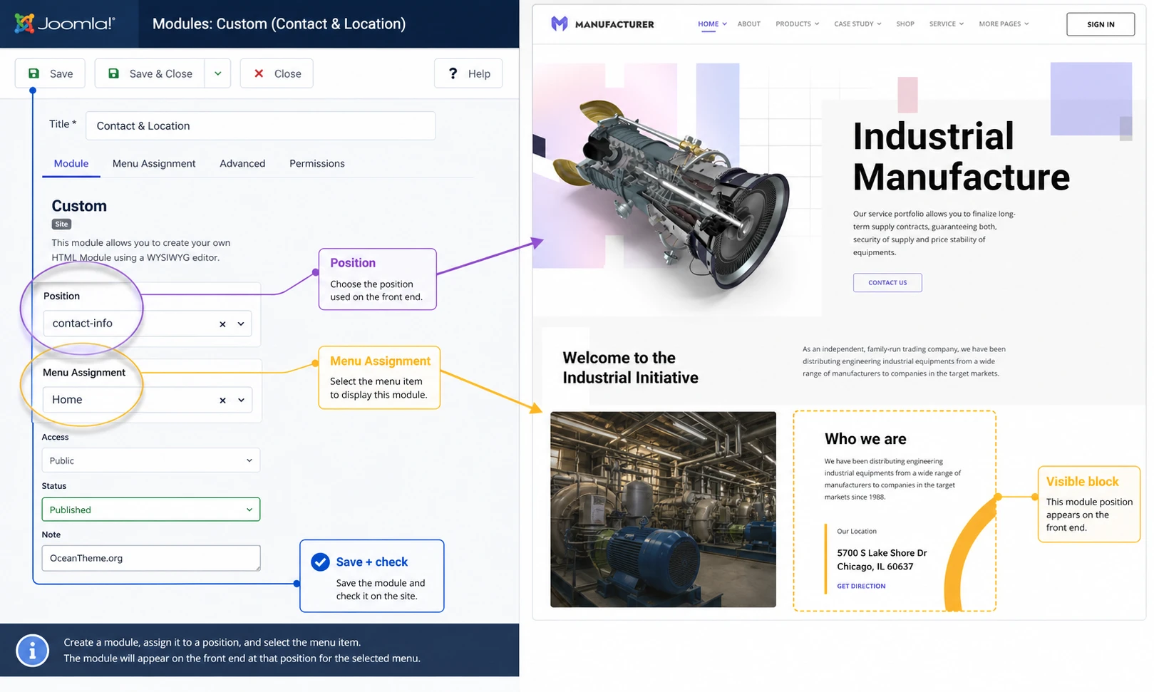Click the Save button
Screen dimensions: 1154x692
[x=51, y=73]
